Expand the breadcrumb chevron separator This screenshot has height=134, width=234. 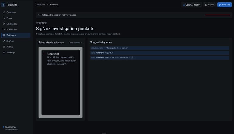47,5
